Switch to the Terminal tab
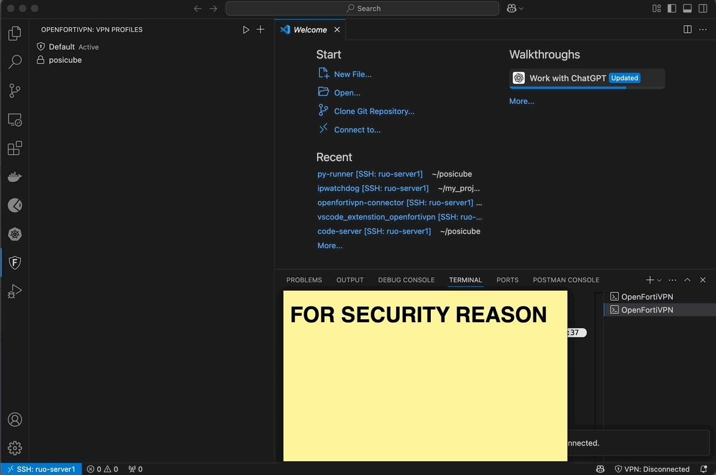Image resolution: width=716 pixels, height=475 pixels. (465, 280)
